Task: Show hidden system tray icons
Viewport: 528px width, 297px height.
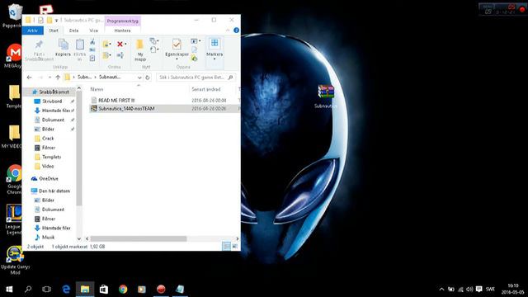Action: click(x=441, y=290)
